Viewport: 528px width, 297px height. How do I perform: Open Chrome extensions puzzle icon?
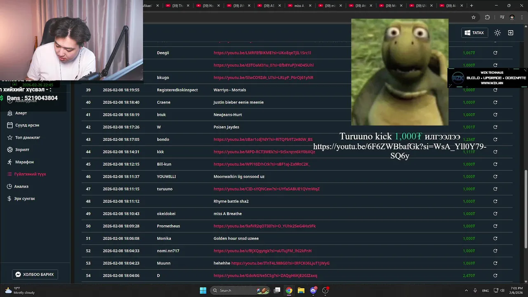point(487,17)
